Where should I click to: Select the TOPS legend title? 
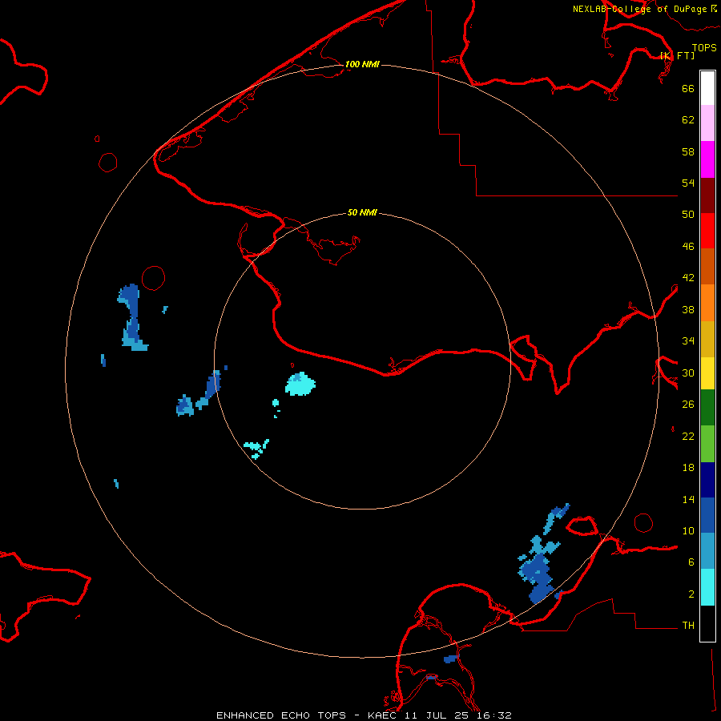pos(704,47)
